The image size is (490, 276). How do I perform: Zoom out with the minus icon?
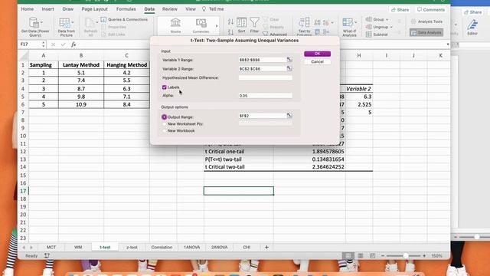coord(383,255)
